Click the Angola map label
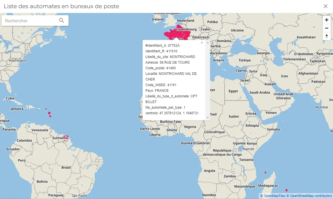The width and height of the screenshot is (333, 199). point(209,171)
